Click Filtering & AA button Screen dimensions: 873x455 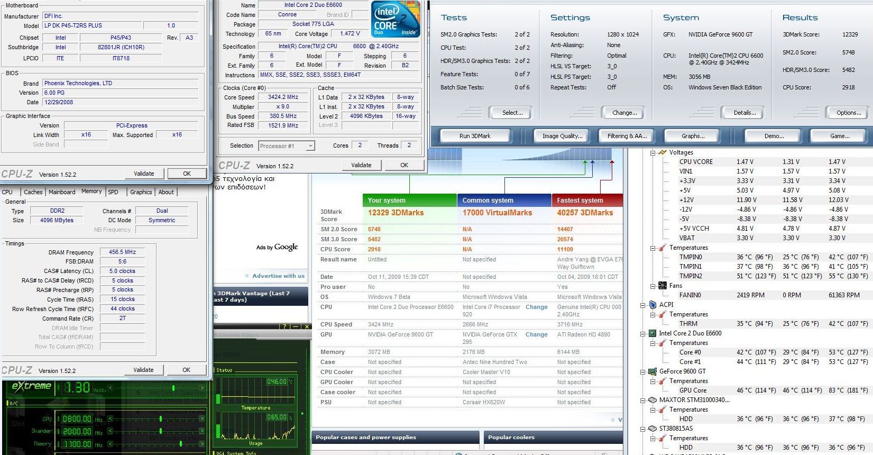627,136
